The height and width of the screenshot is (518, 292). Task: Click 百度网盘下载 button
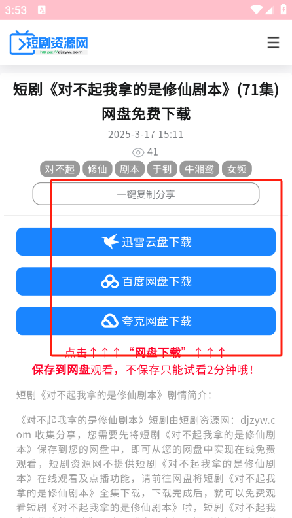tap(146, 281)
